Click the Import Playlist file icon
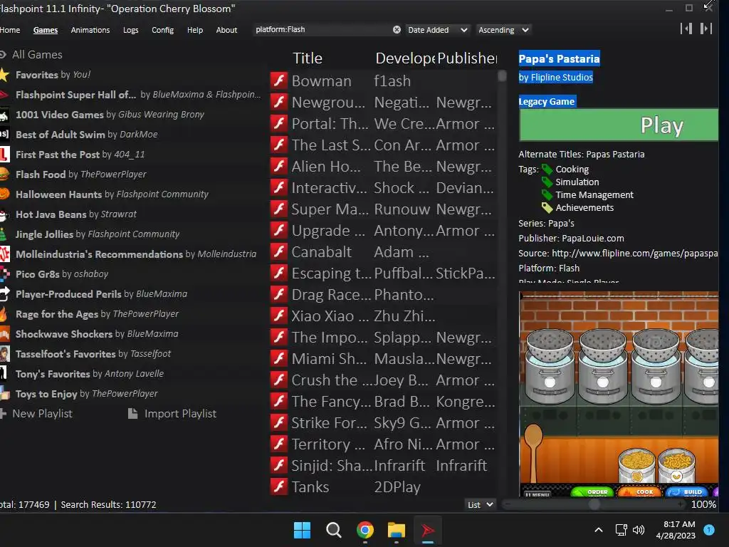Screen dimensions: 729x547 point(133,414)
